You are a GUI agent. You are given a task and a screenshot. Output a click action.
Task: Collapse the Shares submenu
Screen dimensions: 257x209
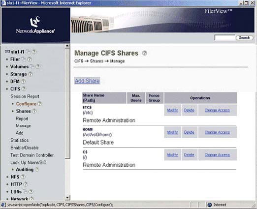pyautogui.click(x=23, y=111)
